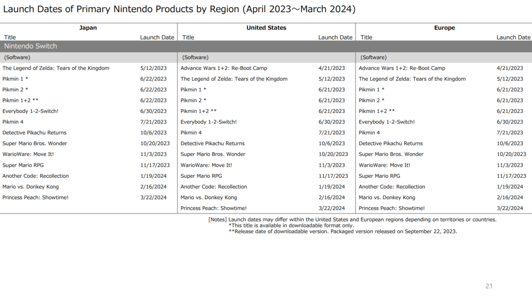The height and width of the screenshot is (296, 532).
Task: Click Japan's Pikmin 1 launch date 6/22/2023
Action: (x=153, y=79)
